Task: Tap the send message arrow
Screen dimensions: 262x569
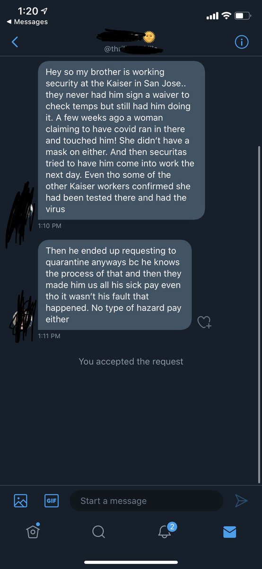Action: (x=241, y=501)
